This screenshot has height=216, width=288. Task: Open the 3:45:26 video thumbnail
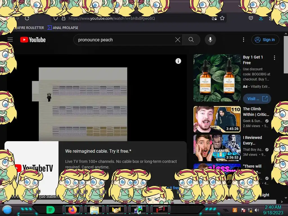click(217, 119)
